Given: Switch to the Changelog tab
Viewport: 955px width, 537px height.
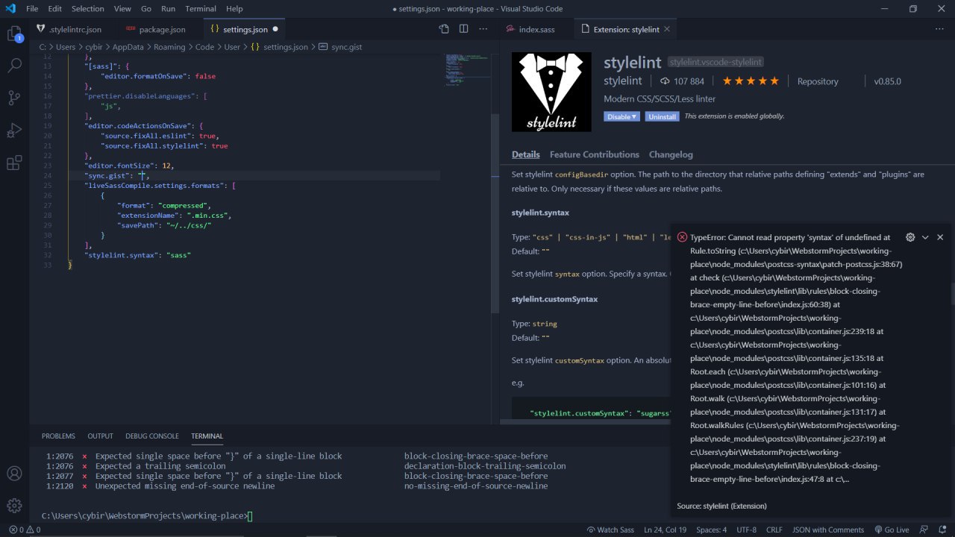Looking at the screenshot, I should (671, 154).
